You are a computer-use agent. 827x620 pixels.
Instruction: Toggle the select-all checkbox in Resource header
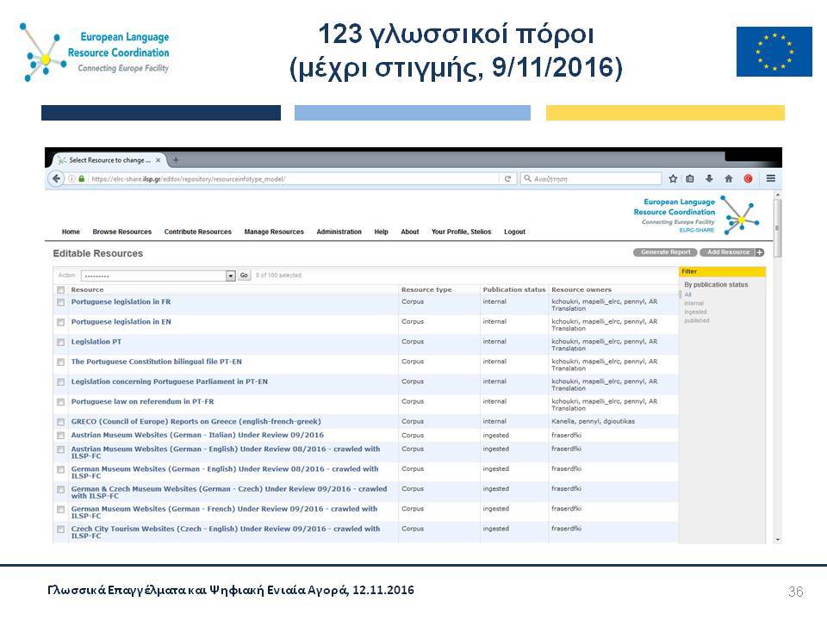[60, 290]
